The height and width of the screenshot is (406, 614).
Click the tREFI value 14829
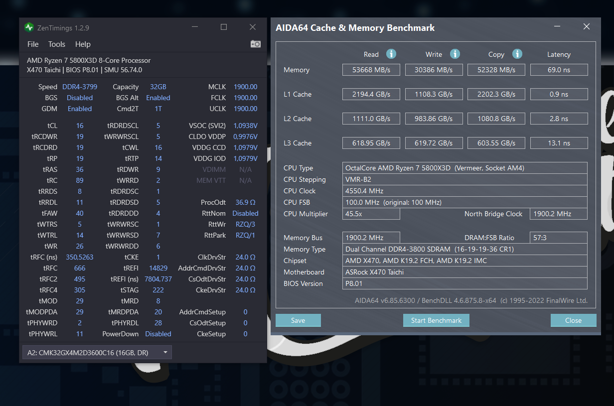158,268
